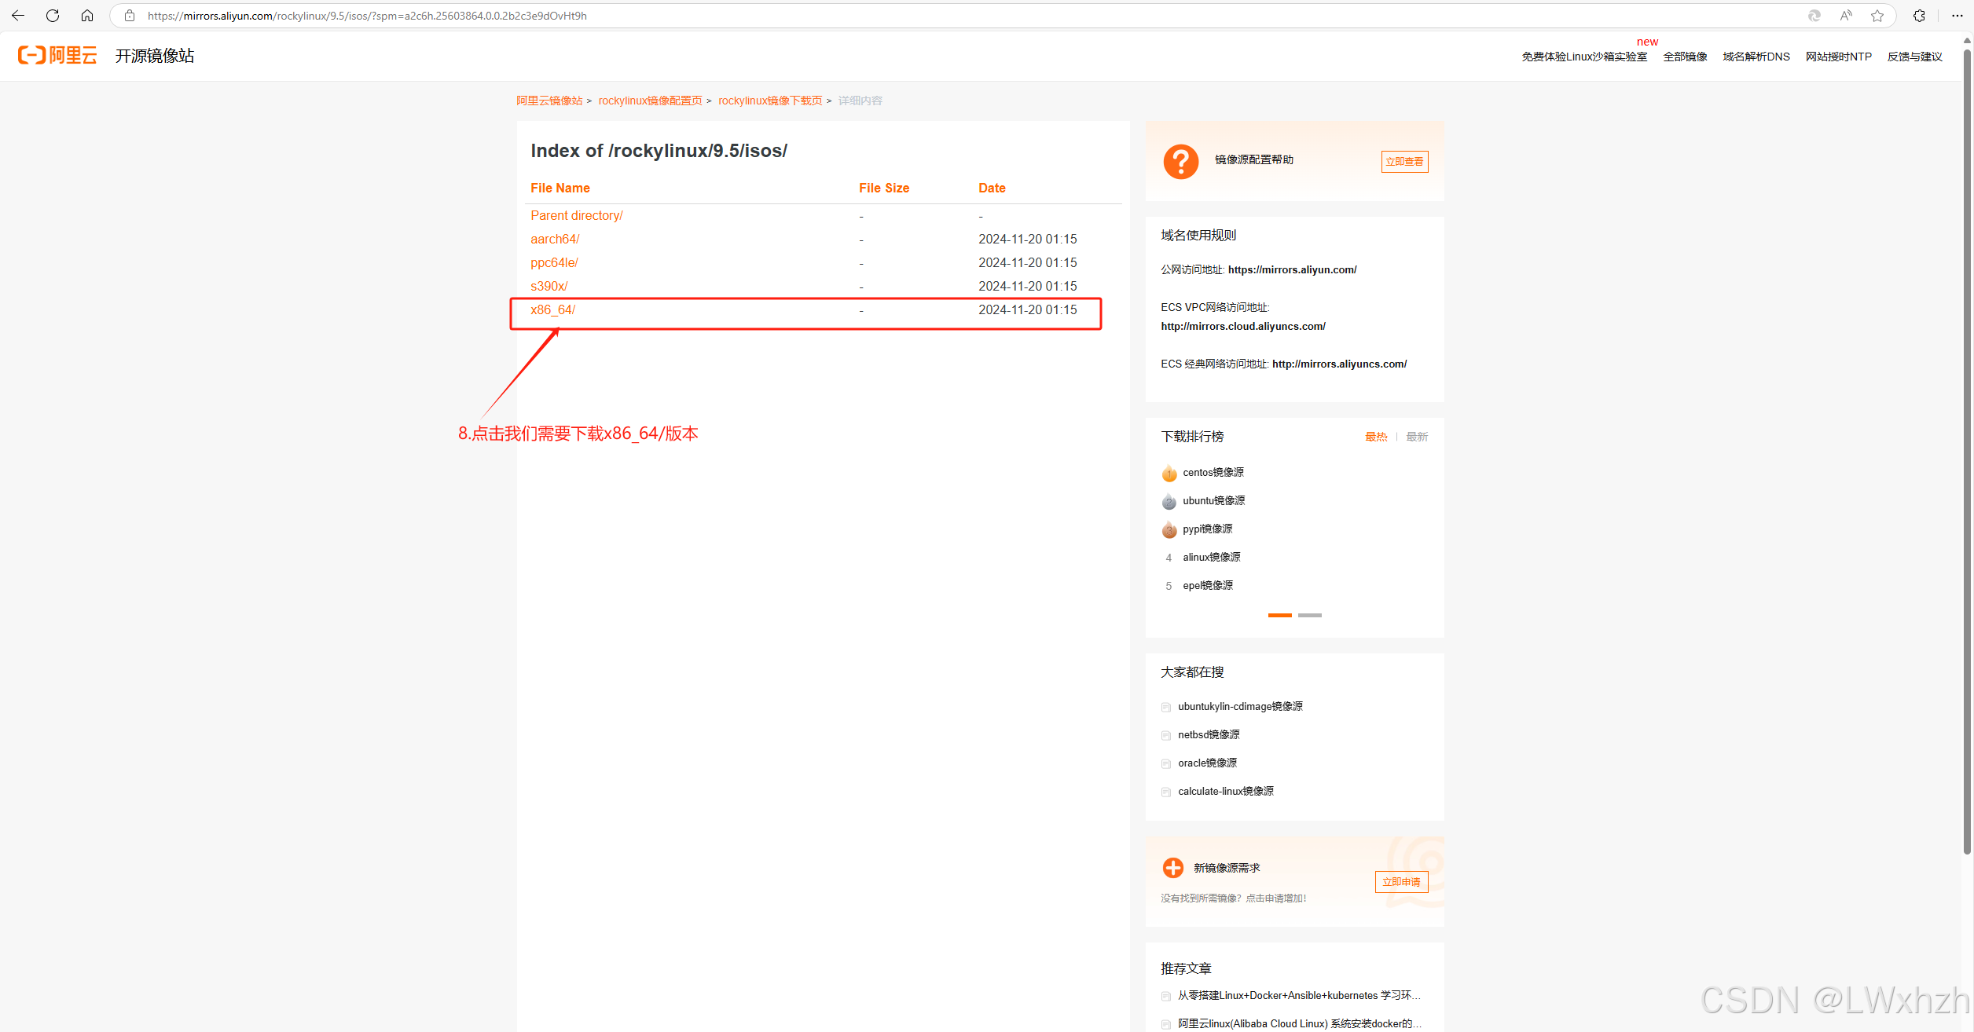The image size is (1974, 1032).
Task: Go to Parent directory/
Action: click(x=576, y=215)
